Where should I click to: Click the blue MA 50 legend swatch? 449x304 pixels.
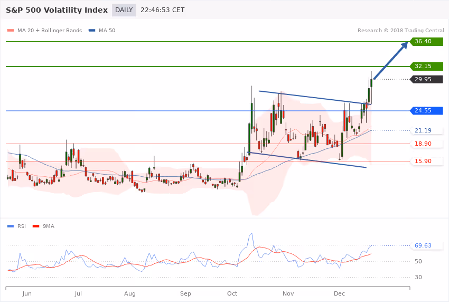[92, 30]
